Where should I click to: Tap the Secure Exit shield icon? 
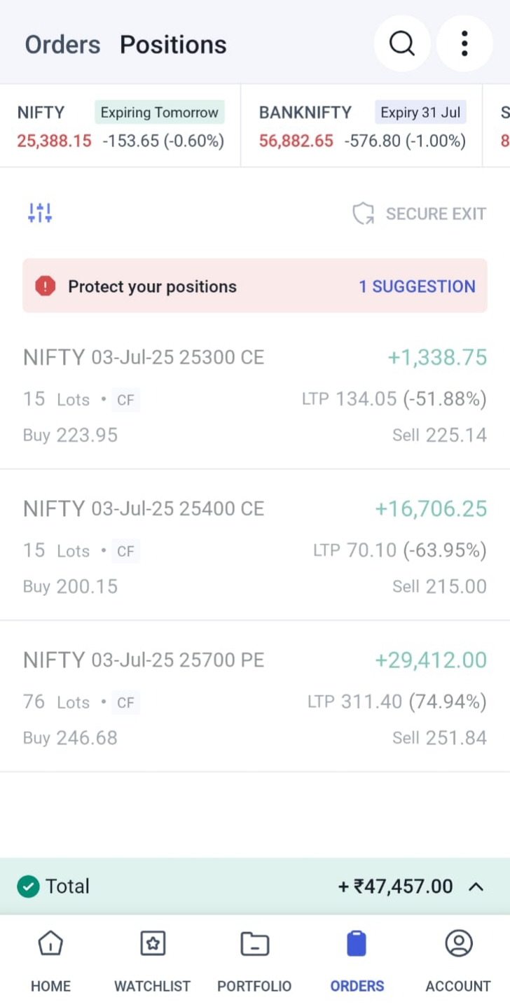[x=363, y=214]
